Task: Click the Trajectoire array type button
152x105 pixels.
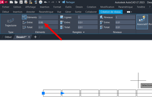Action: (x=11, y=23)
